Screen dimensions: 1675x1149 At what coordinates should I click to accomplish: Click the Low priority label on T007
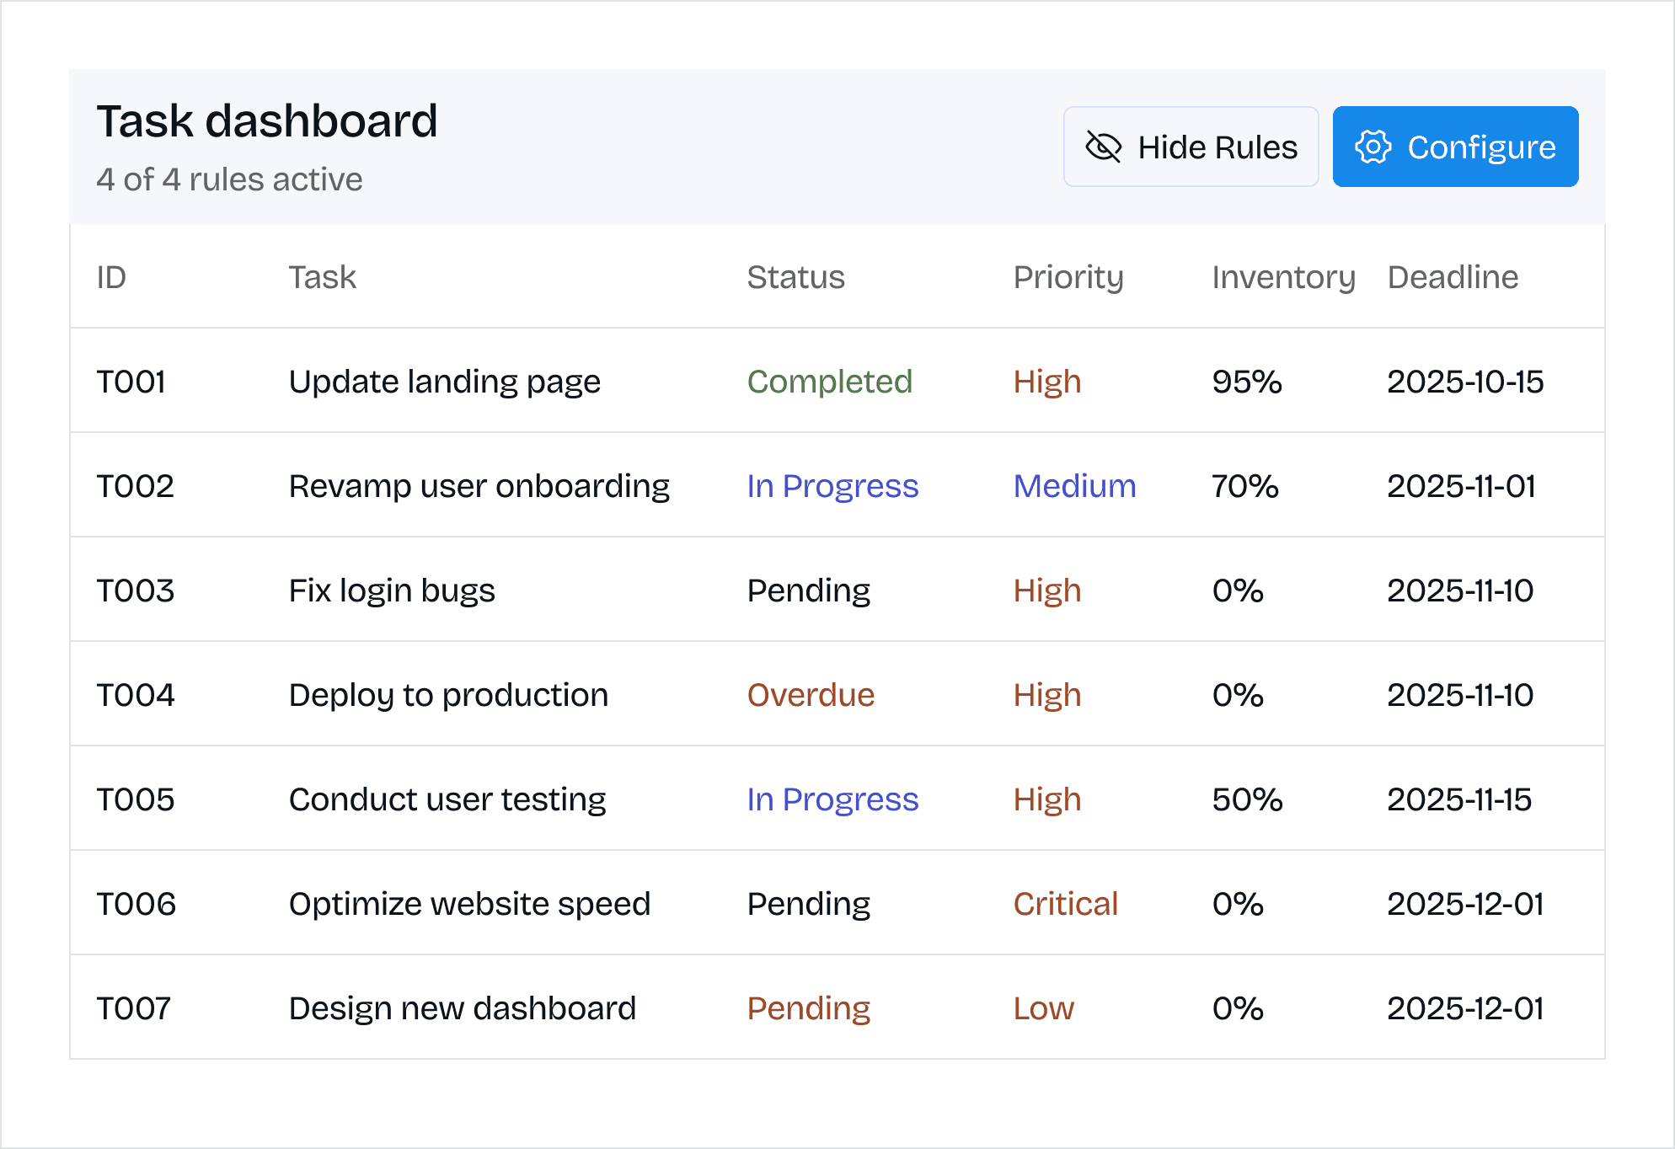1043,1008
